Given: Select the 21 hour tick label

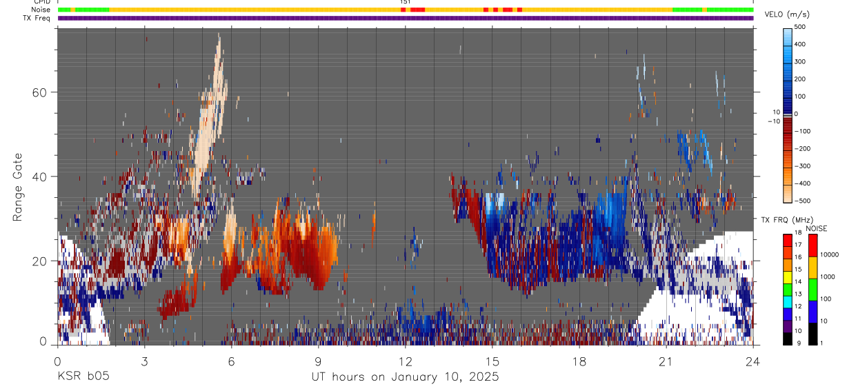Looking at the screenshot, I should point(666,361).
